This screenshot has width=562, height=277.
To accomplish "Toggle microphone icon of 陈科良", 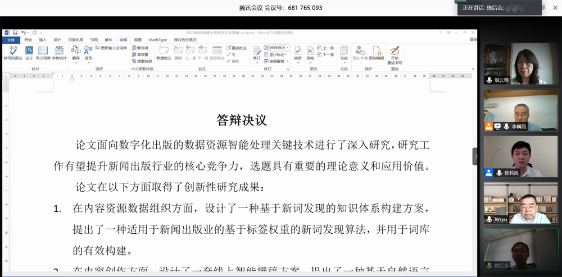I will 499,173.
